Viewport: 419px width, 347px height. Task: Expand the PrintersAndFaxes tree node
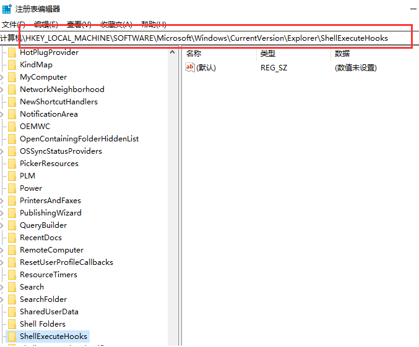2,201
